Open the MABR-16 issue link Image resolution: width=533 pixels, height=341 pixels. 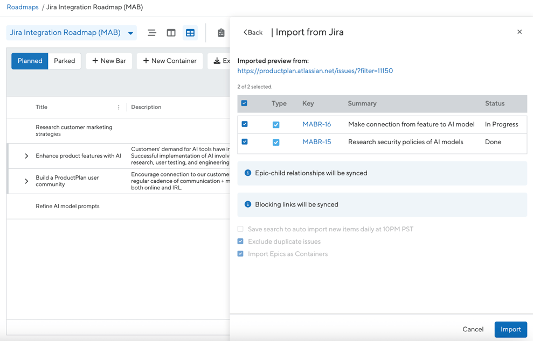317,125
